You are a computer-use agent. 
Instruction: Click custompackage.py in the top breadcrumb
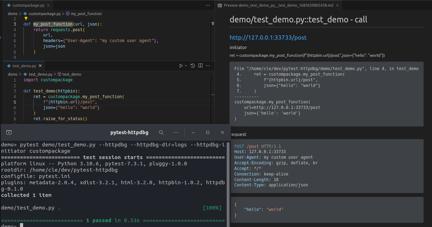44,14
